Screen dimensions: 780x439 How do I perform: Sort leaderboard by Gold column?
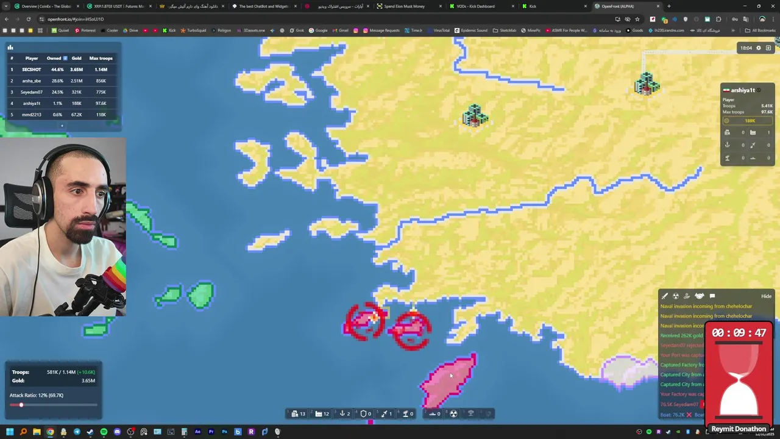[76, 58]
